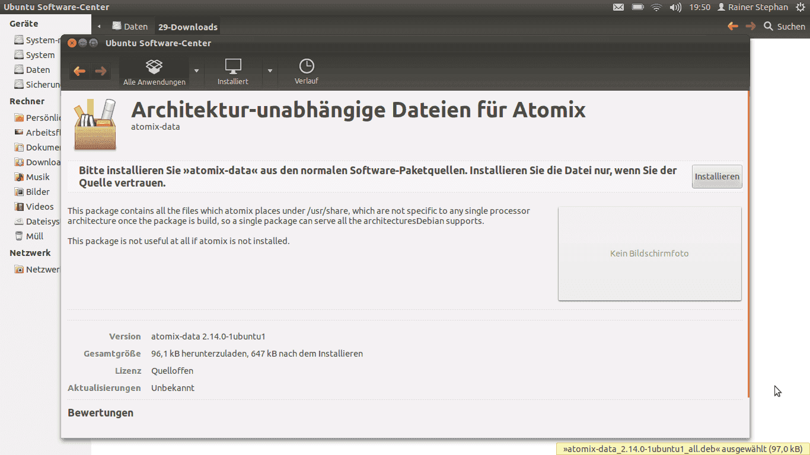The height and width of the screenshot is (455, 810).
Task: Open Persönlicher folder in sidebar
Action: 38,118
